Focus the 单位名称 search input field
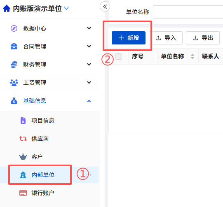This screenshot has height=207, width=223. pos(188,12)
